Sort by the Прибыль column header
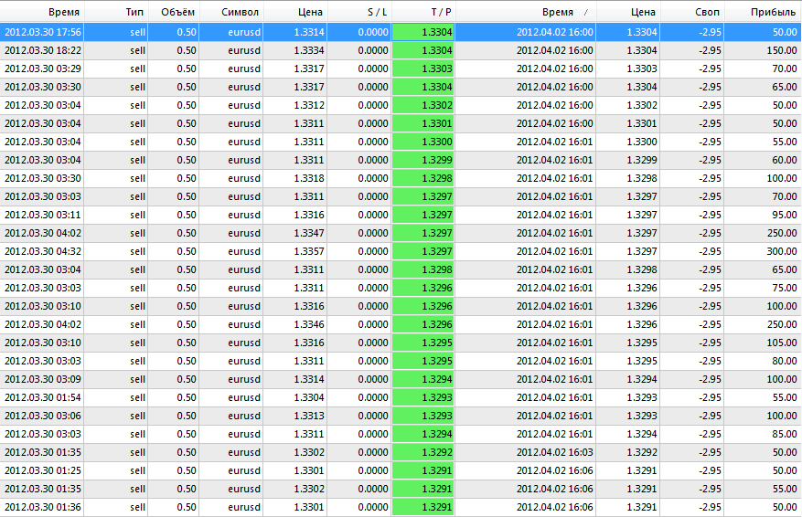 [763, 12]
